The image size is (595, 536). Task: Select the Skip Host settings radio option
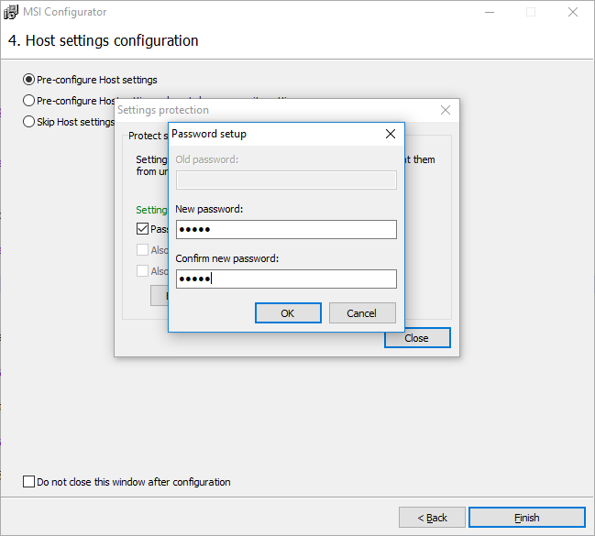[29, 121]
